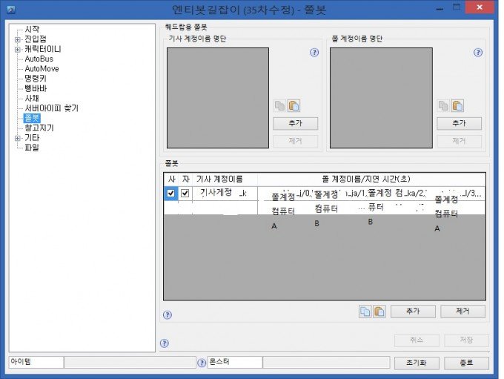Click help icon at bottom-left of 폴봇 table
Viewport: 504px width, 379px height.
(x=167, y=314)
